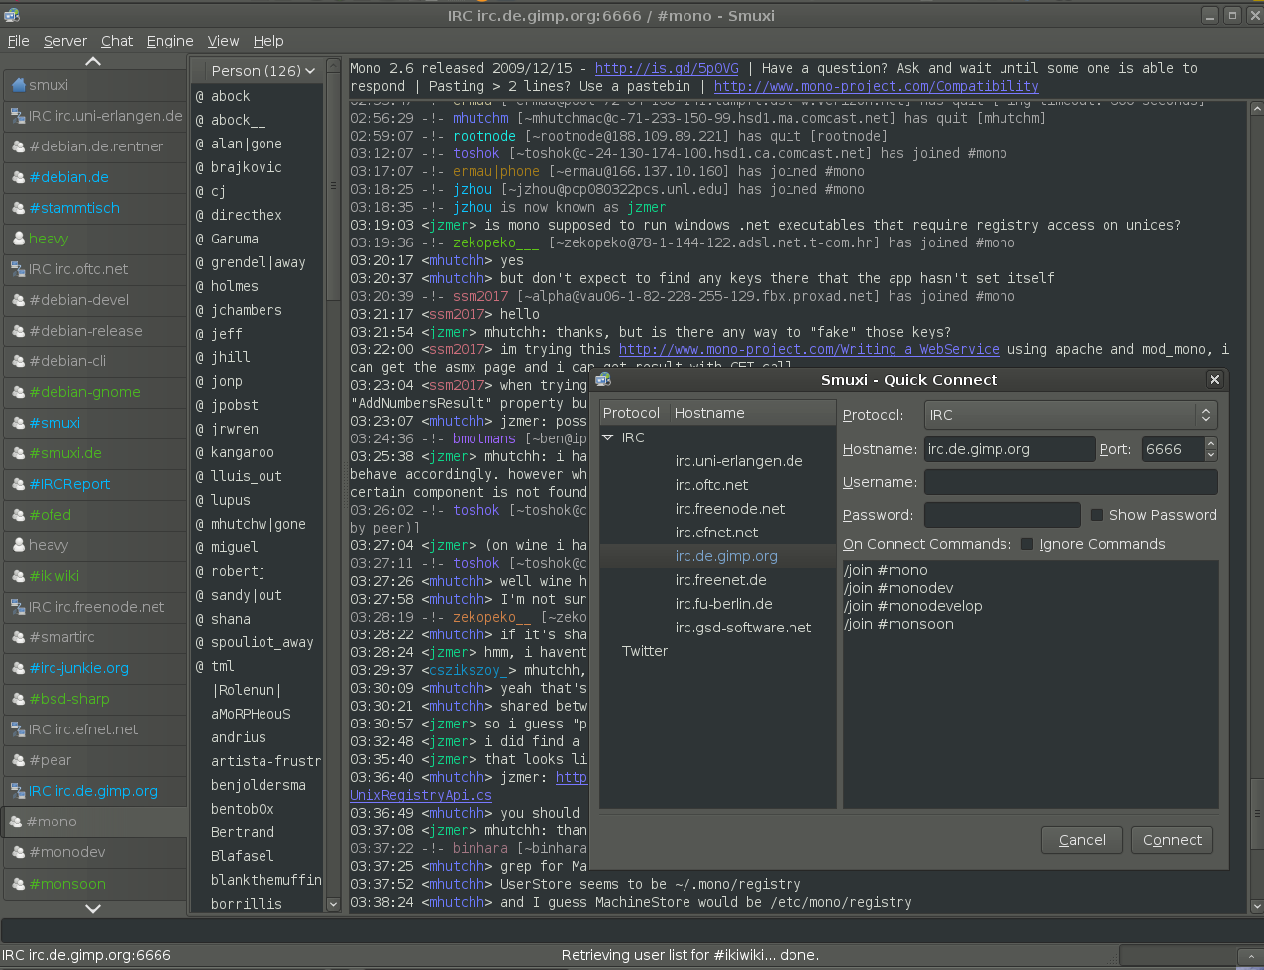
Task: Focus the Username input field
Action: (1071, 482)
